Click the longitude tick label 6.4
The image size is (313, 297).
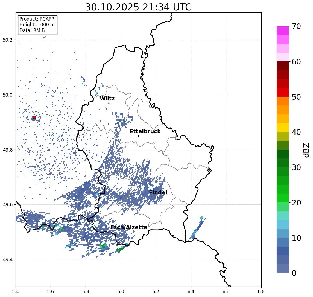pyautogui.click(x=191, y=292)
